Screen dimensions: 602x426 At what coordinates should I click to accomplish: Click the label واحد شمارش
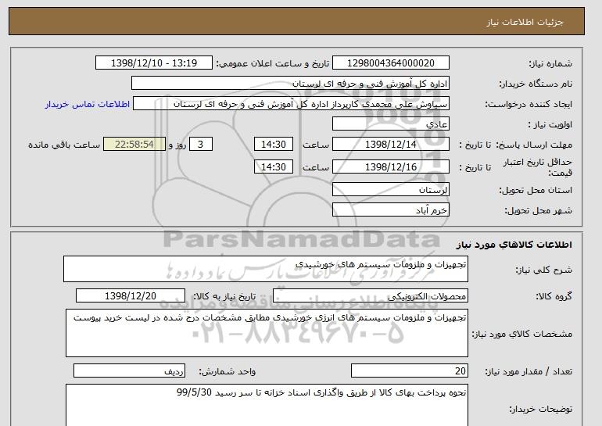(x=228, y=371)
